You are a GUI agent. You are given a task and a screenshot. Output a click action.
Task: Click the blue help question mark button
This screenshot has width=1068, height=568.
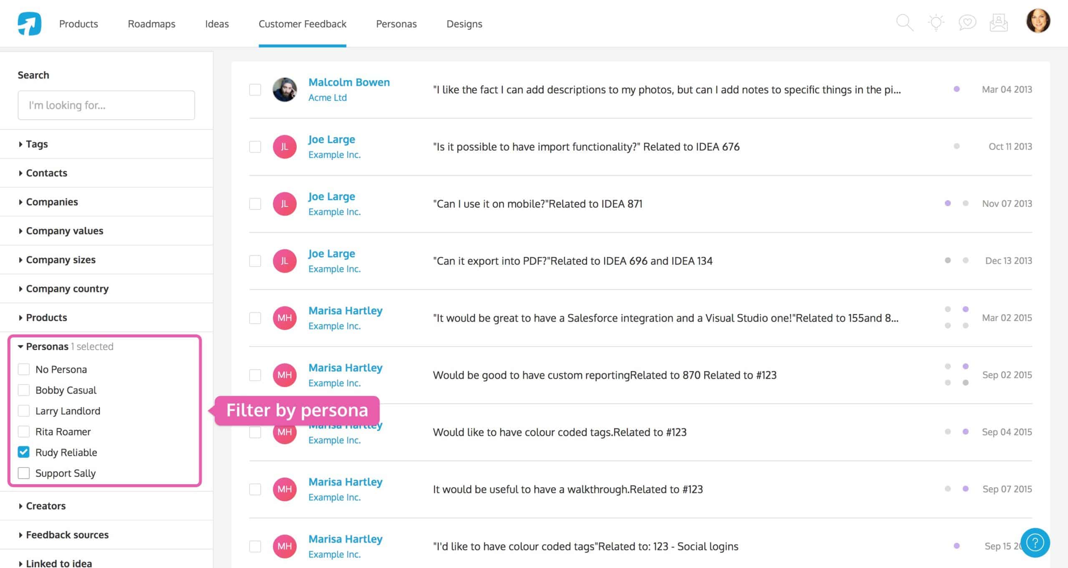coord(1035,543)
